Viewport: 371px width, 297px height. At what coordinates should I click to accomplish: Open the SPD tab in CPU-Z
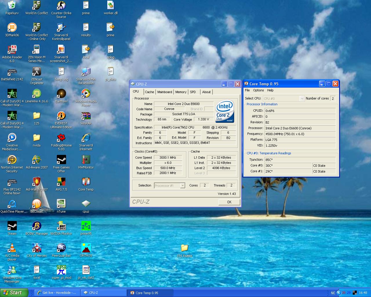tap(193, 92)
